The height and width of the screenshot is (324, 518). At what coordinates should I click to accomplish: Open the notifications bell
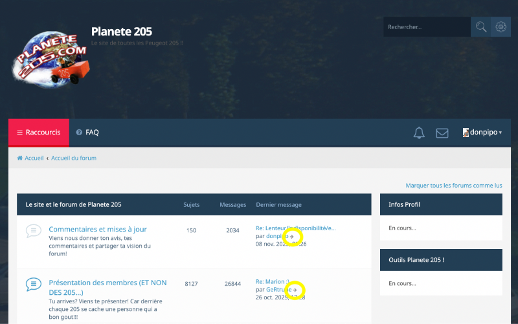[x=419, y=133]
